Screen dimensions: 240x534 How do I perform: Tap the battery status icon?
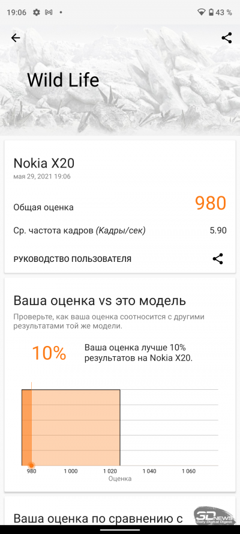[211, 12]
